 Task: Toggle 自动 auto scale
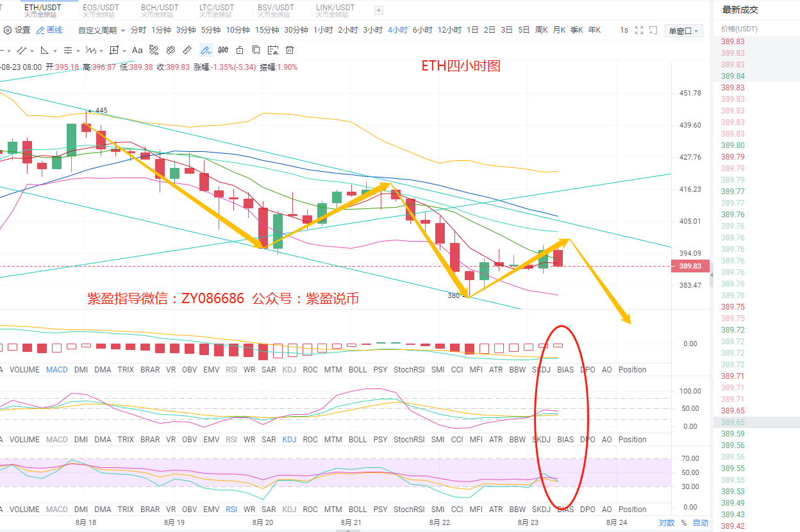coord(701,522)
